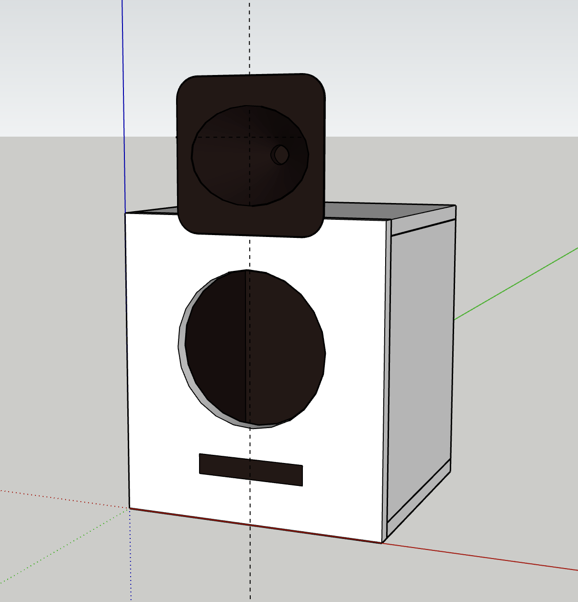The height and width of the screenshot is (602, 578).
Task: Click the small round hole inside tweeter cone
Action: 280,154
